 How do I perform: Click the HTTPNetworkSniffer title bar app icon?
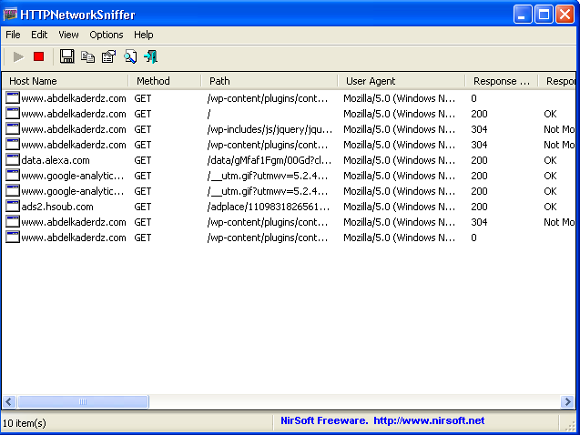(10, 15)
